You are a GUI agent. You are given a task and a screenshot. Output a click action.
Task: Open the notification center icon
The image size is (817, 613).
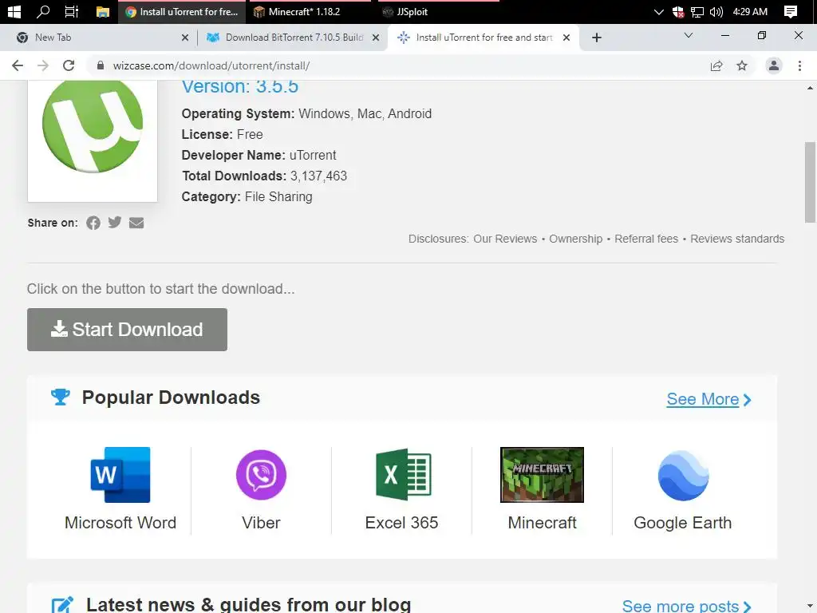point(791,11)
